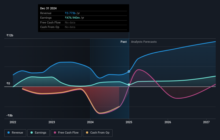Toggle the Earnings legend series

[38, 133]
